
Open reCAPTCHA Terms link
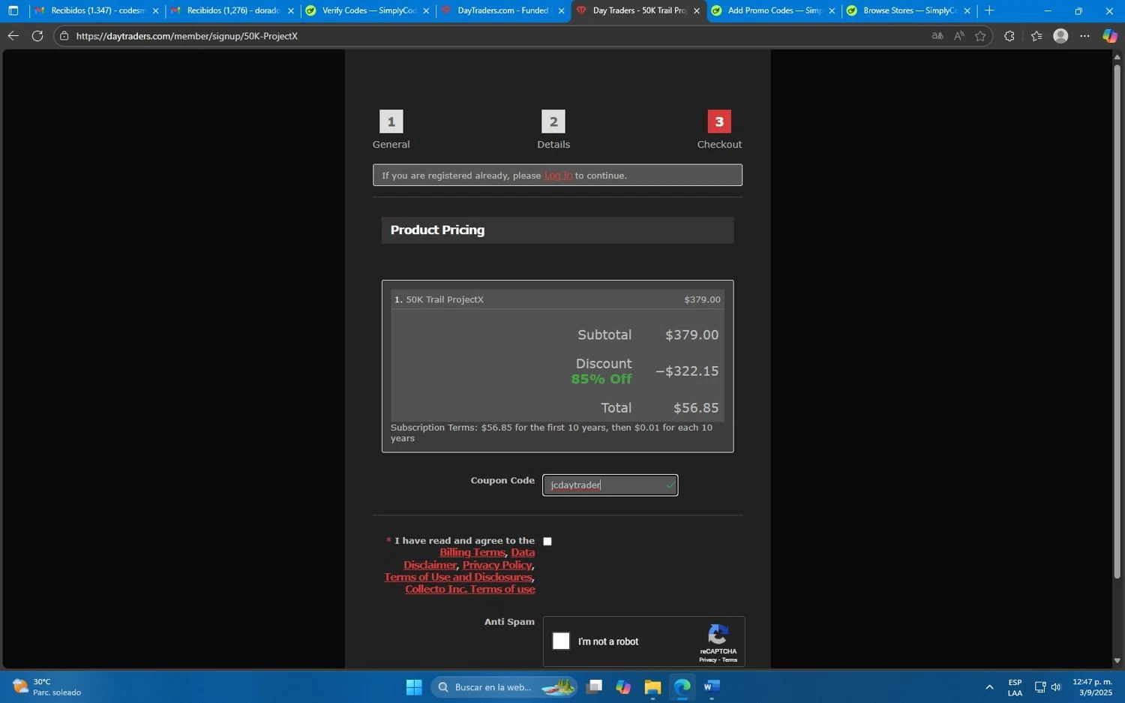(730, 660)
